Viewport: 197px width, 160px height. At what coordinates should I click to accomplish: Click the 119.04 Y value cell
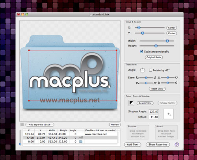[40, 138]
